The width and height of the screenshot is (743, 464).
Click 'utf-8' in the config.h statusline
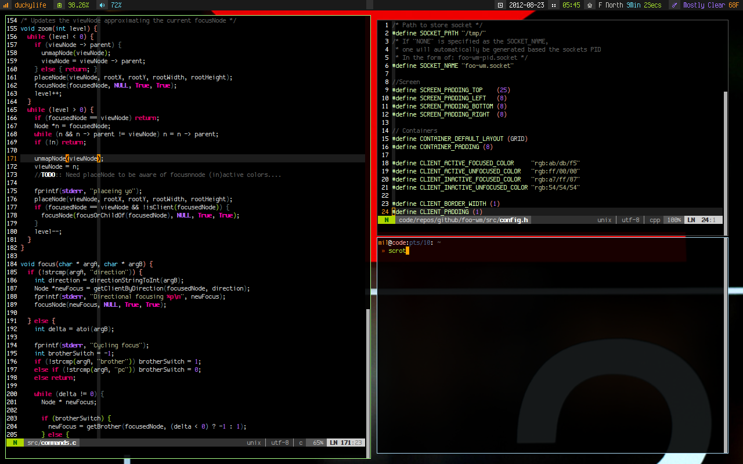tap(630, 220)
